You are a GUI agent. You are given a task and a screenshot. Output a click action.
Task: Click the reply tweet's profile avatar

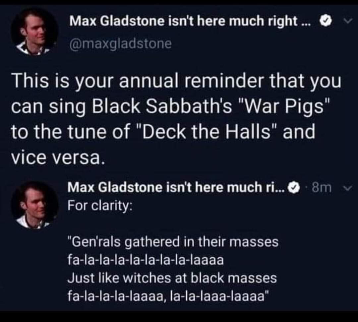click(x=34, y=205)
